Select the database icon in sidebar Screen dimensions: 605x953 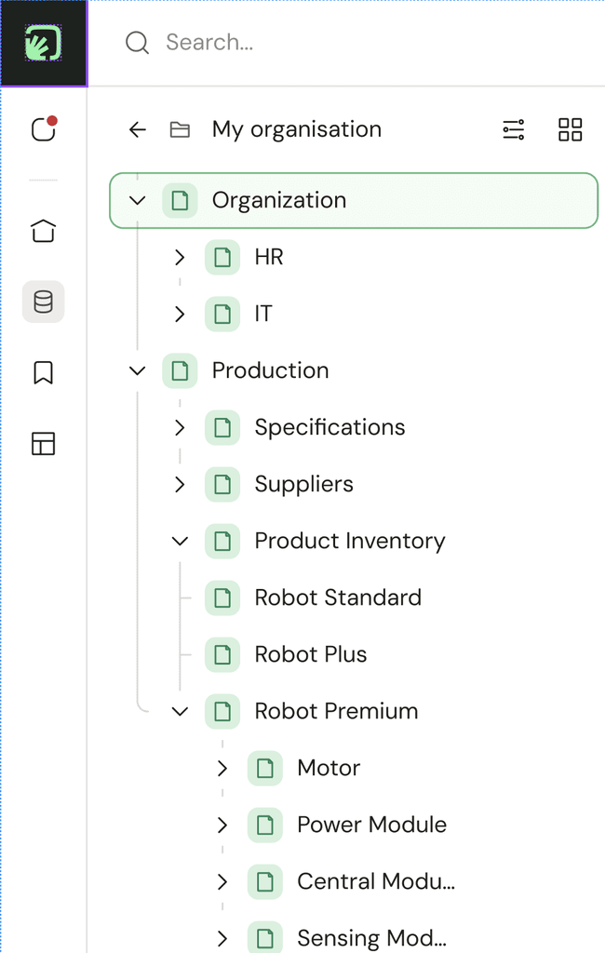point(43,302)
